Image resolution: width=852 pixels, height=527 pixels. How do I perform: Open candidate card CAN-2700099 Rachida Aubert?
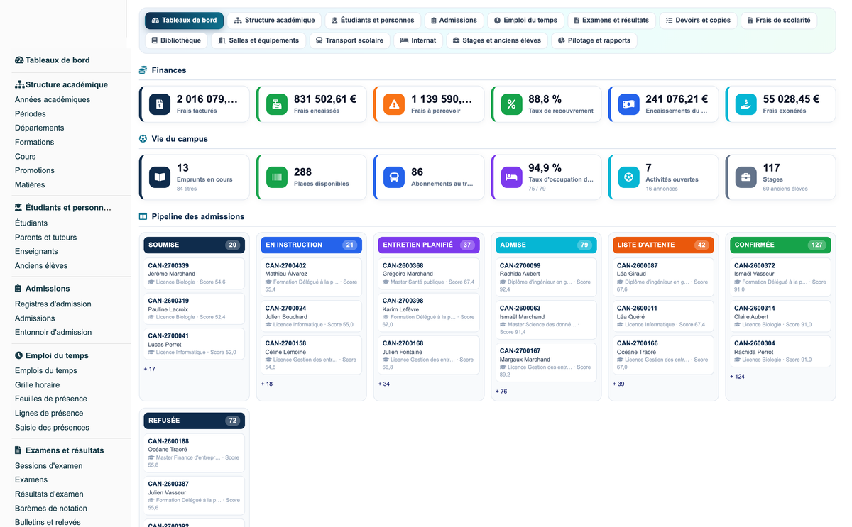(x=545, y=277)
